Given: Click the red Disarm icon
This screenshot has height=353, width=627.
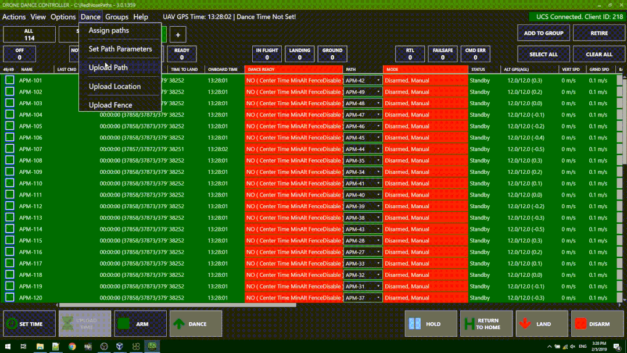Looking at the screenshot, I should 580,324.
